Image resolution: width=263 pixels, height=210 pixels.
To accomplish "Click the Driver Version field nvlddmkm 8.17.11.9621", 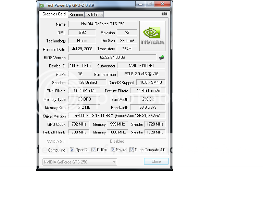I will coord(117,116).
